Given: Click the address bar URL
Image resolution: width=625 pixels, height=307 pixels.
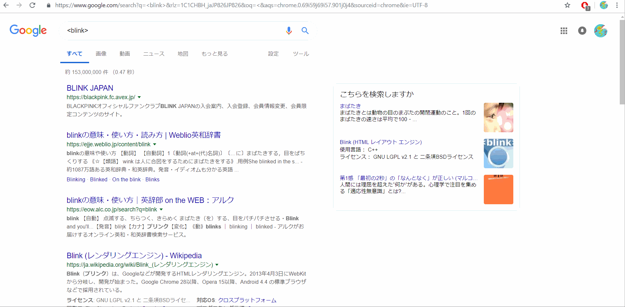Looking at the screenshot, I should pyautogui.click(x=241, y=5).
